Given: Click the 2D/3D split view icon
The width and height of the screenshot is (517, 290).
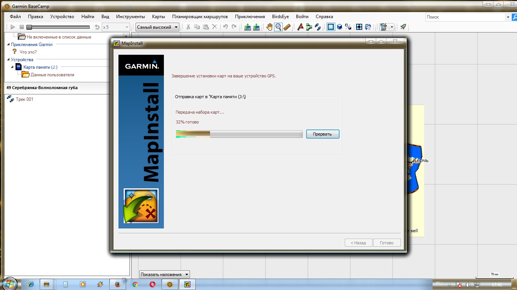Looking at the screenshot, I should click(348, 27).
